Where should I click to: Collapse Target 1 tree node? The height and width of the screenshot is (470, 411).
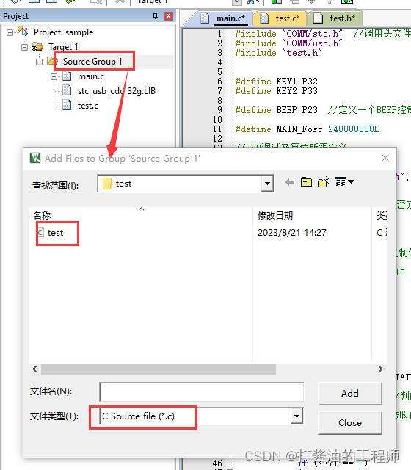point(24,47)
